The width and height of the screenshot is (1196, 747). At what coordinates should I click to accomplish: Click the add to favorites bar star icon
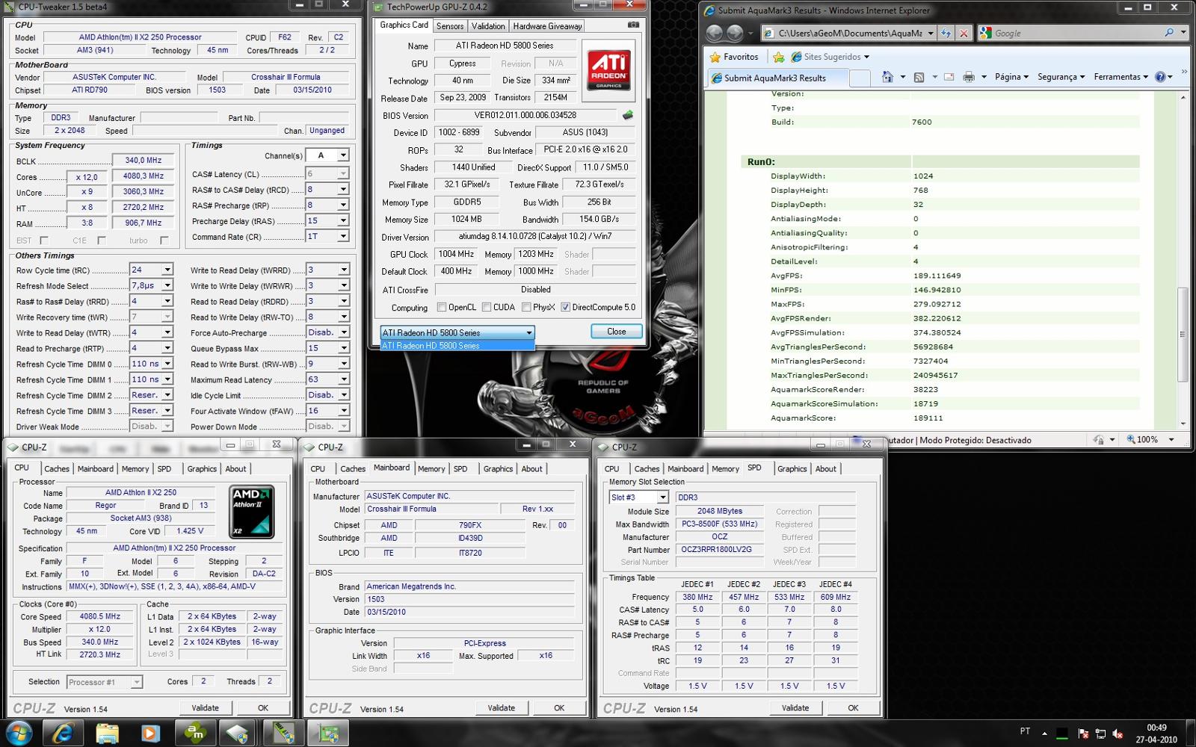click(x=779, y=57)
